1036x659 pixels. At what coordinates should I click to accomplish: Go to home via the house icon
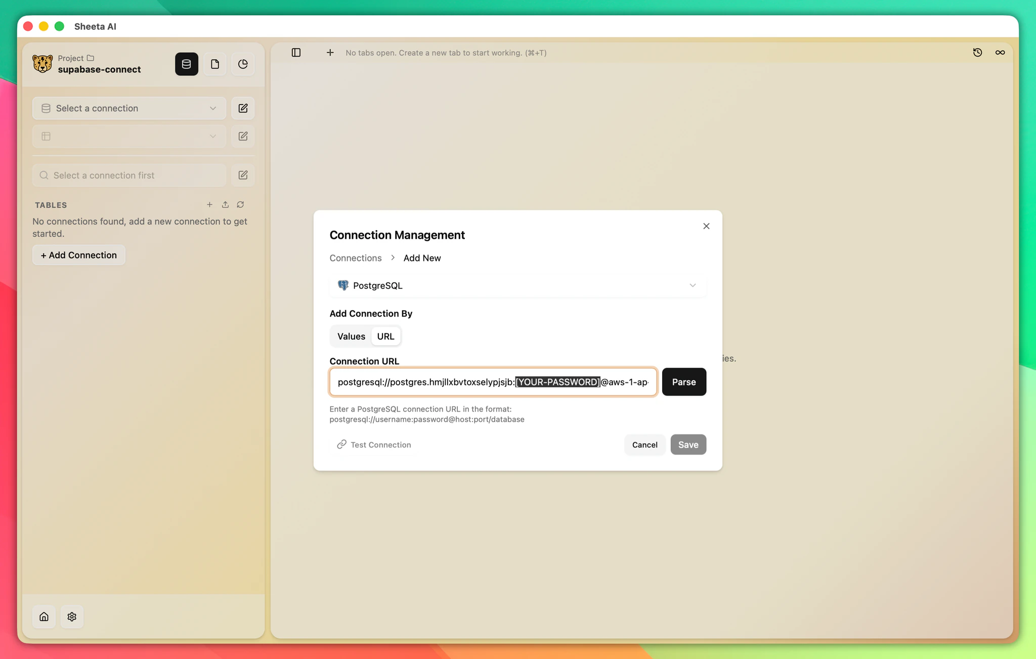pos(44,617)
